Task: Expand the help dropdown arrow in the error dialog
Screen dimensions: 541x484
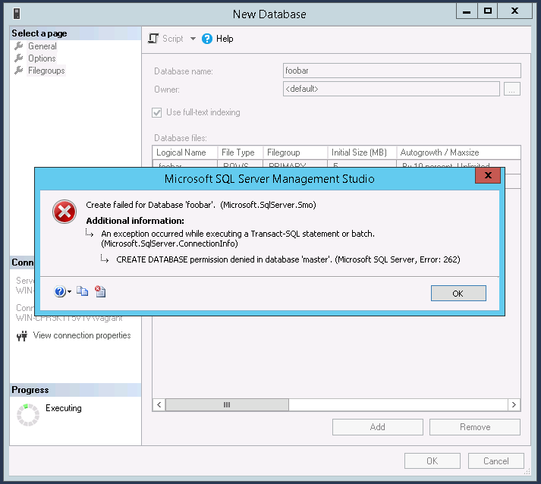Action: click(x=69, y=292)
